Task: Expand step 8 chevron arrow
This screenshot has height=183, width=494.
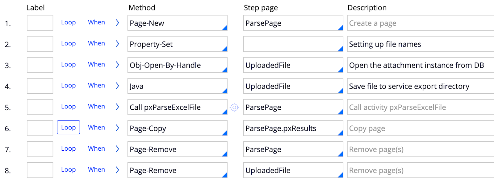Action: 117,170
